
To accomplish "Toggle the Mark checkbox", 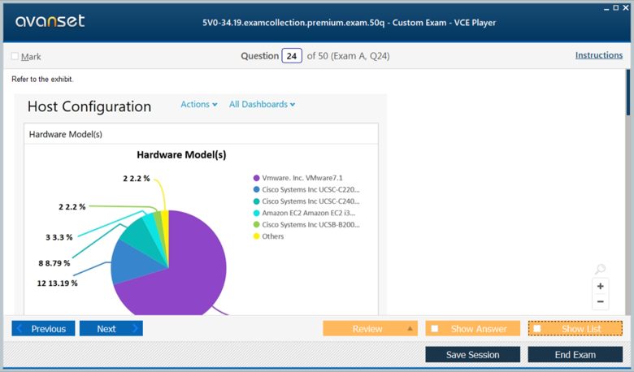I will tap(15, 56).
